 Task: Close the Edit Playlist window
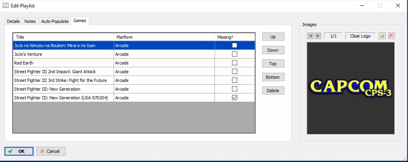(398, 6)
